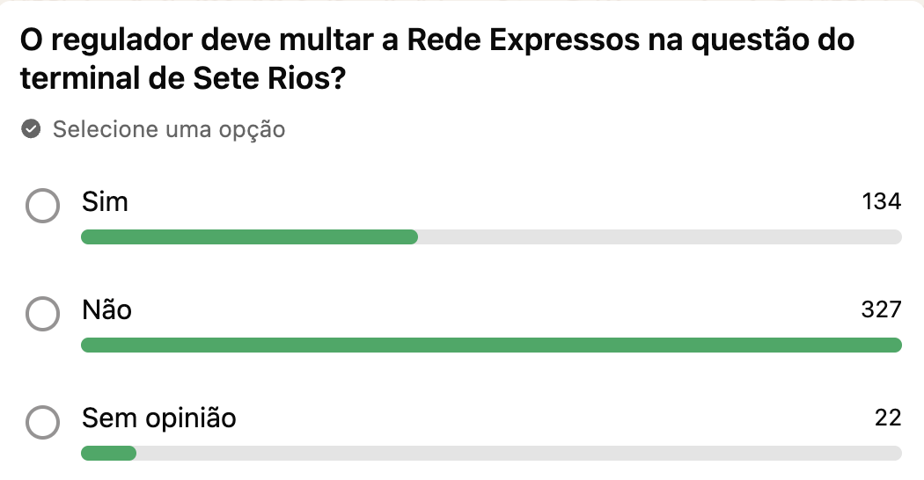Click the Sem opinião option label

158,418
